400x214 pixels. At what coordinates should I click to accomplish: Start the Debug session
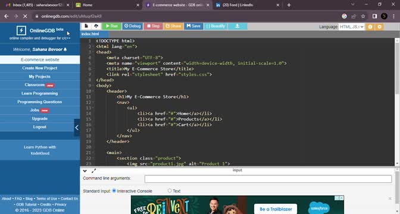[x=132, y=26]
